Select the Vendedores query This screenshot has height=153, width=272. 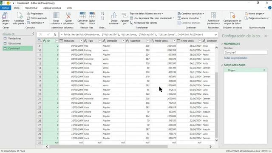(17, 38)
